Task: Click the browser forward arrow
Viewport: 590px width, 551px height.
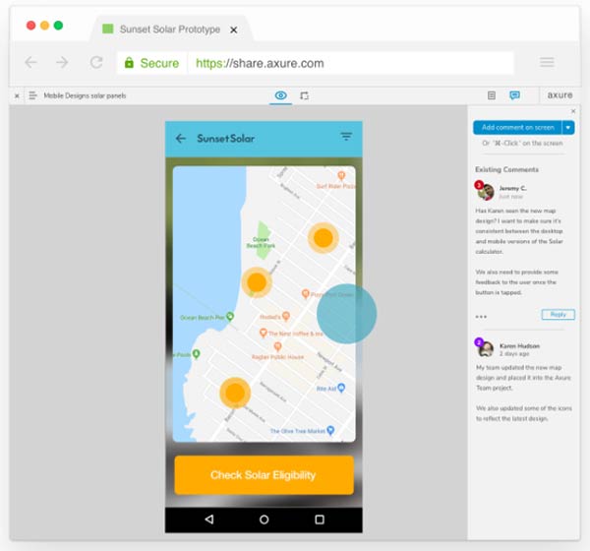Action: pyautogui.click(x=62, y=62)
